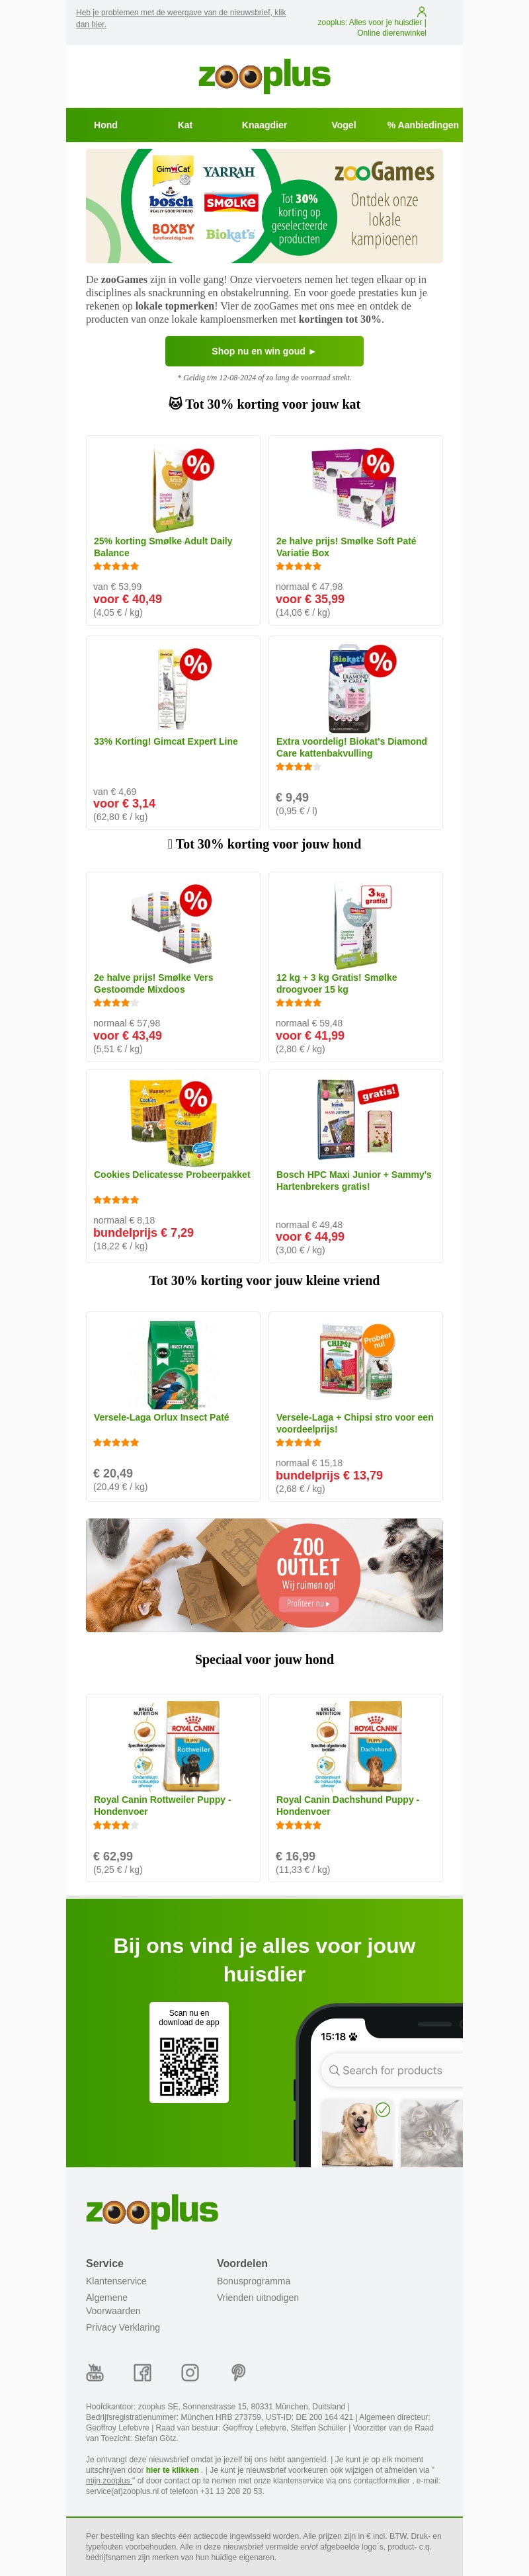Click the account person icon at top

pyautogui.click(x=421, y=12)
